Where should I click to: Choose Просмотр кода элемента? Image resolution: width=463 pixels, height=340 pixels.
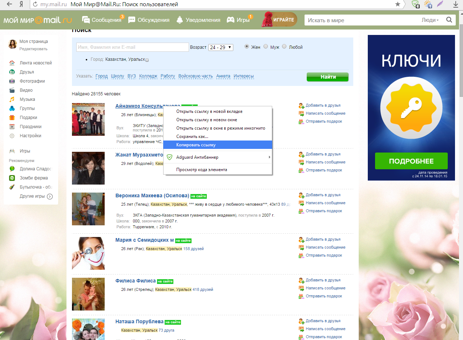(x=218, y=170)
